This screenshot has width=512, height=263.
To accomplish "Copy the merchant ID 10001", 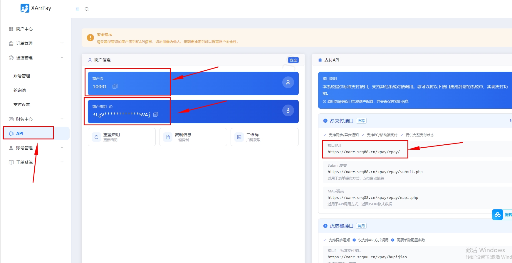I will 115,86.
